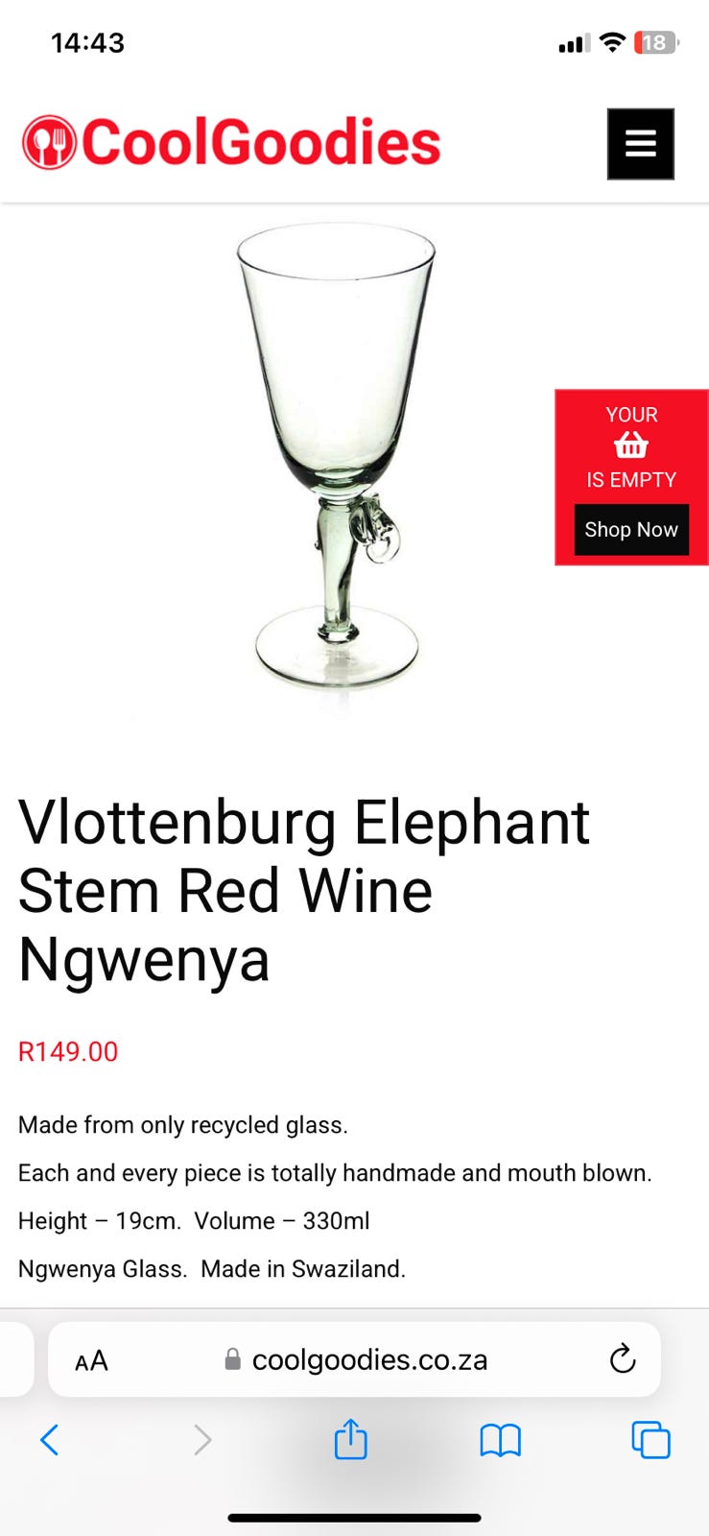This screenshot has height=1536, width=709.
Task: Open the hamburger menu
Action: (640, 144)
